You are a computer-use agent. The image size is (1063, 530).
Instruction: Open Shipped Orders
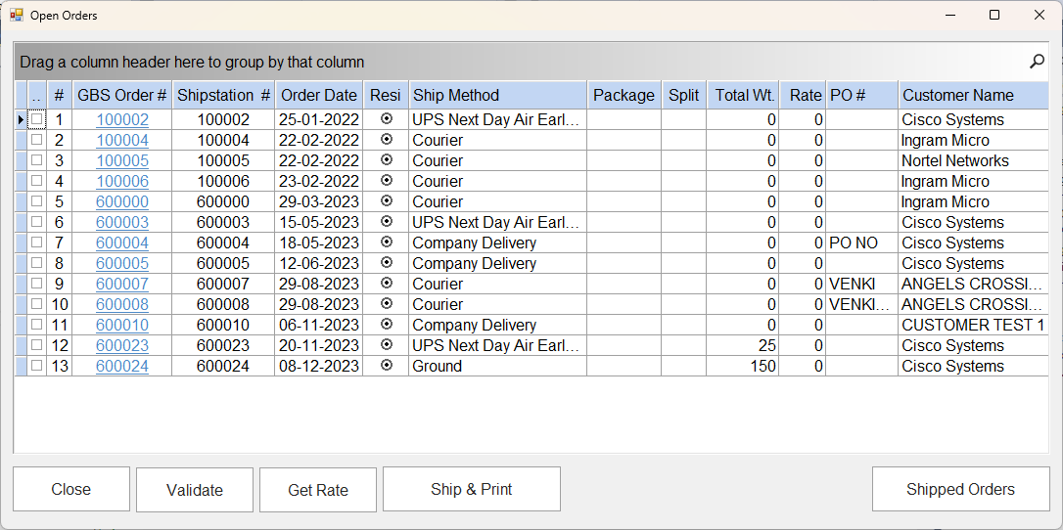pos(960,489)
